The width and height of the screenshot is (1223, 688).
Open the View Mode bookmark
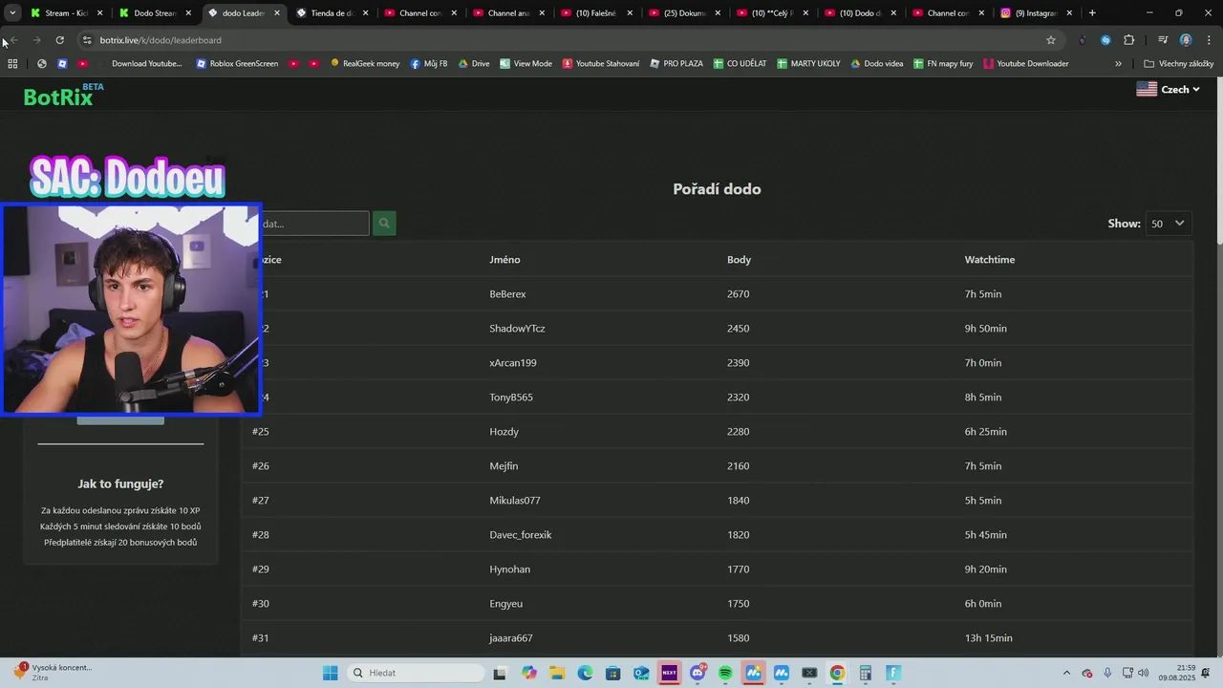coord(526,64)
